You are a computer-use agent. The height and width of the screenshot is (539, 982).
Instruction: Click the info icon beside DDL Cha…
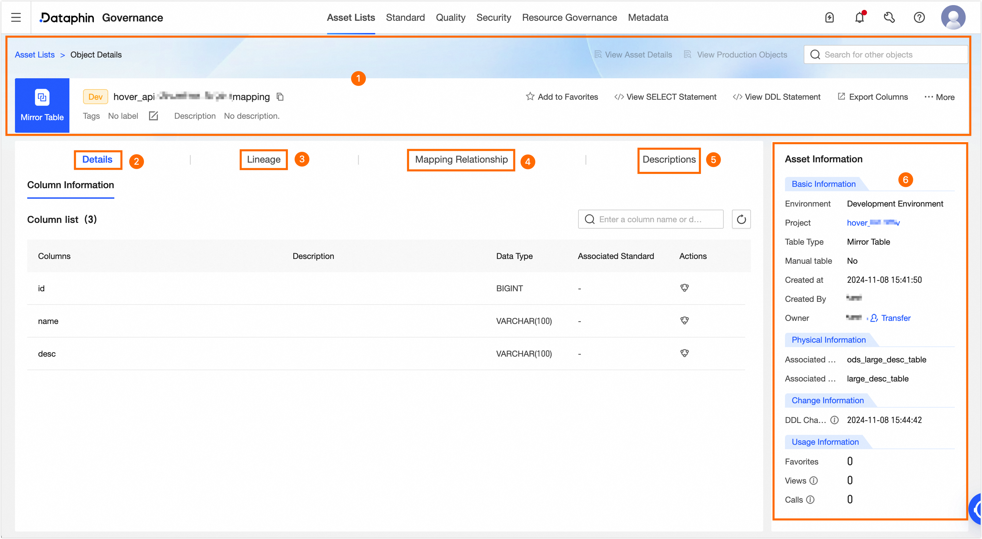tap(834, 420)
